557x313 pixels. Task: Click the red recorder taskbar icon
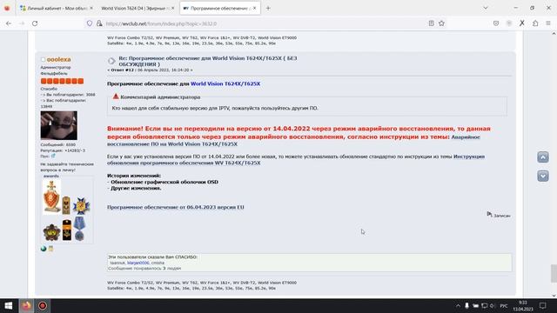(x=43, y=305)
